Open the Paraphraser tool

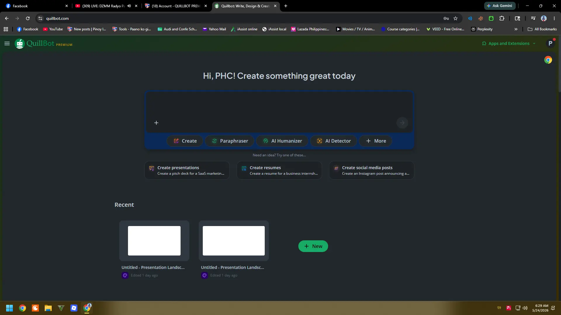point(230,141)
